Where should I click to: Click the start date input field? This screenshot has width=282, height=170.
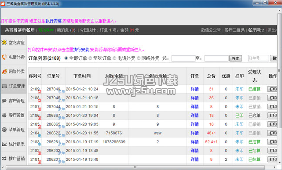183,58
